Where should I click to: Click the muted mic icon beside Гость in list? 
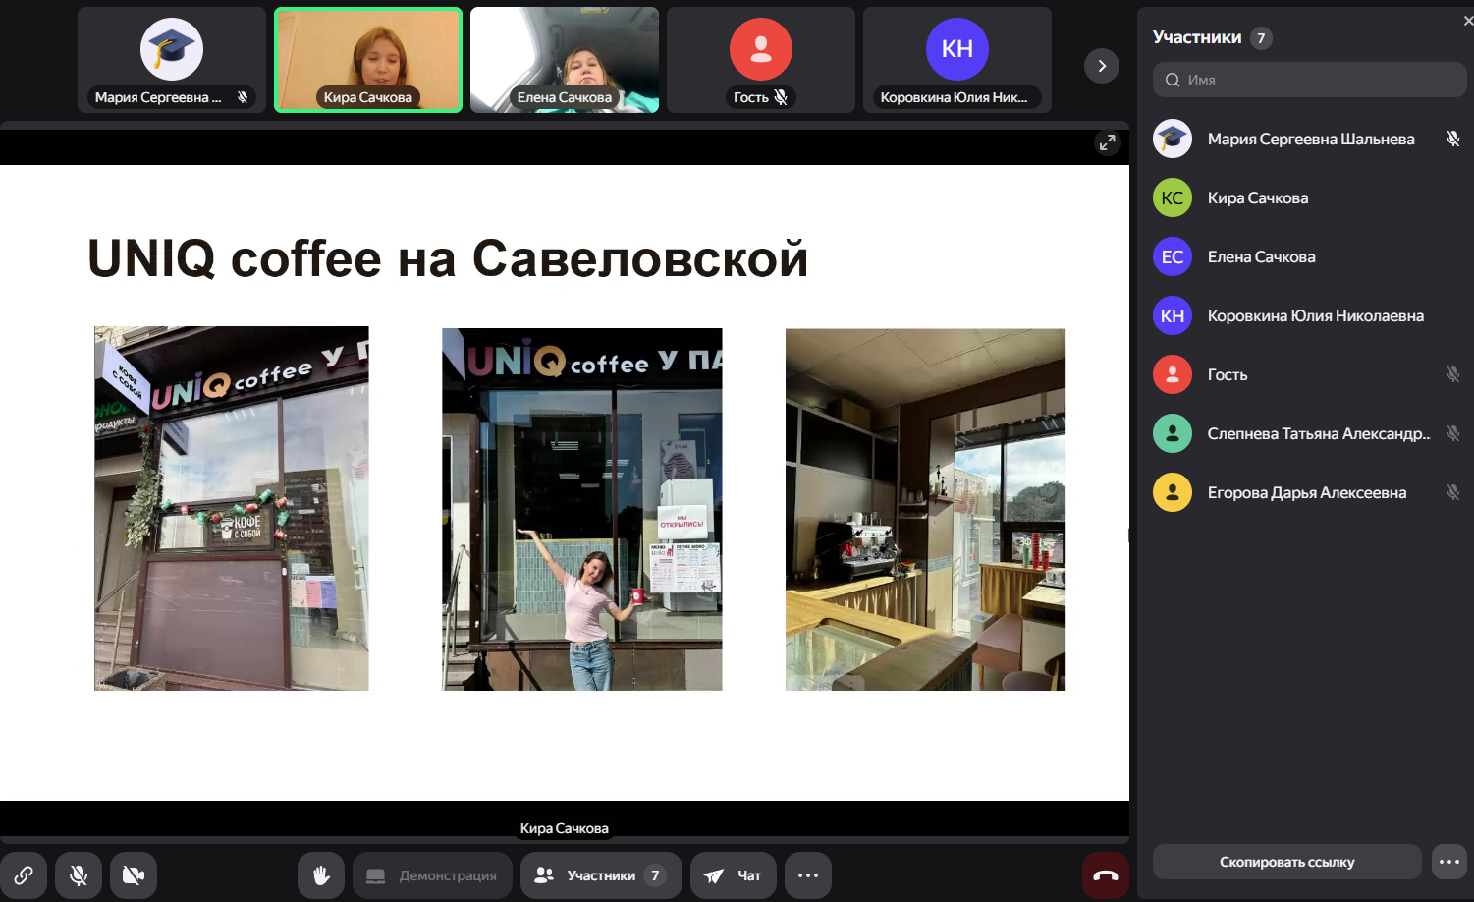pyautogui.click(x=1452, y=374)
